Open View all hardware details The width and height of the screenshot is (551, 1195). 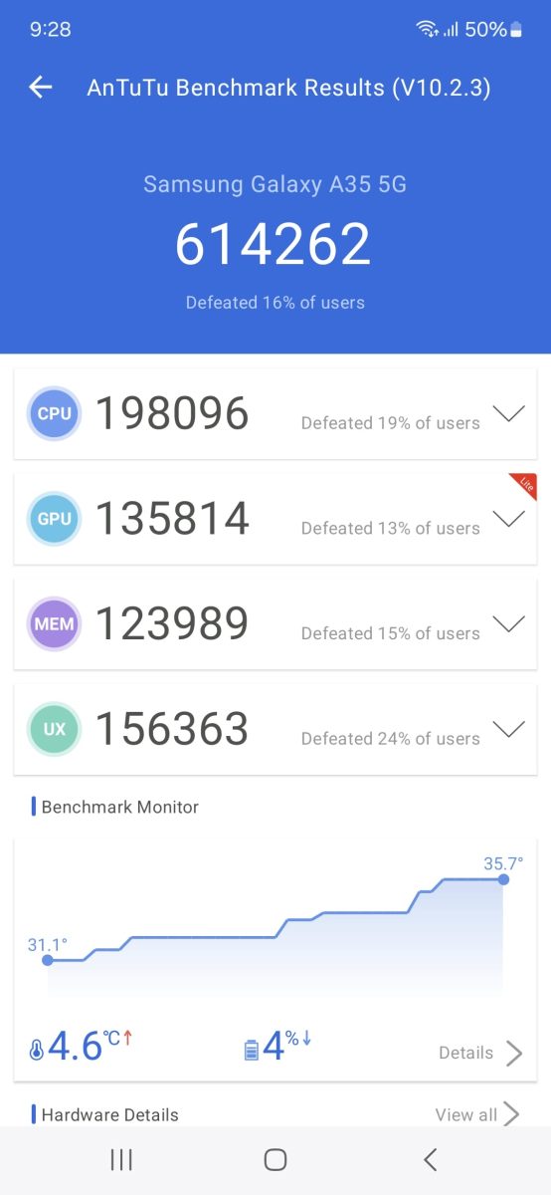477,1114
